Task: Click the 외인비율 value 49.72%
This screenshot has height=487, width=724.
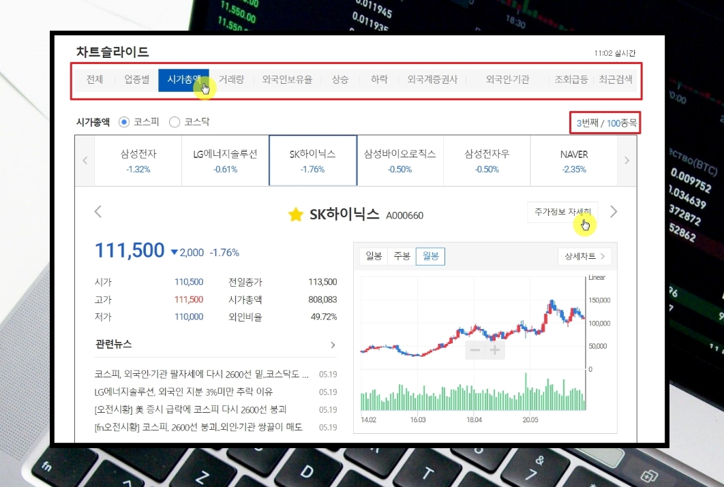Action: [324, 317]
